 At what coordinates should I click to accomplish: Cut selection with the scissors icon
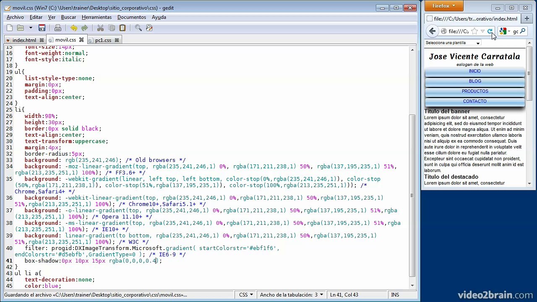point(101,28)
